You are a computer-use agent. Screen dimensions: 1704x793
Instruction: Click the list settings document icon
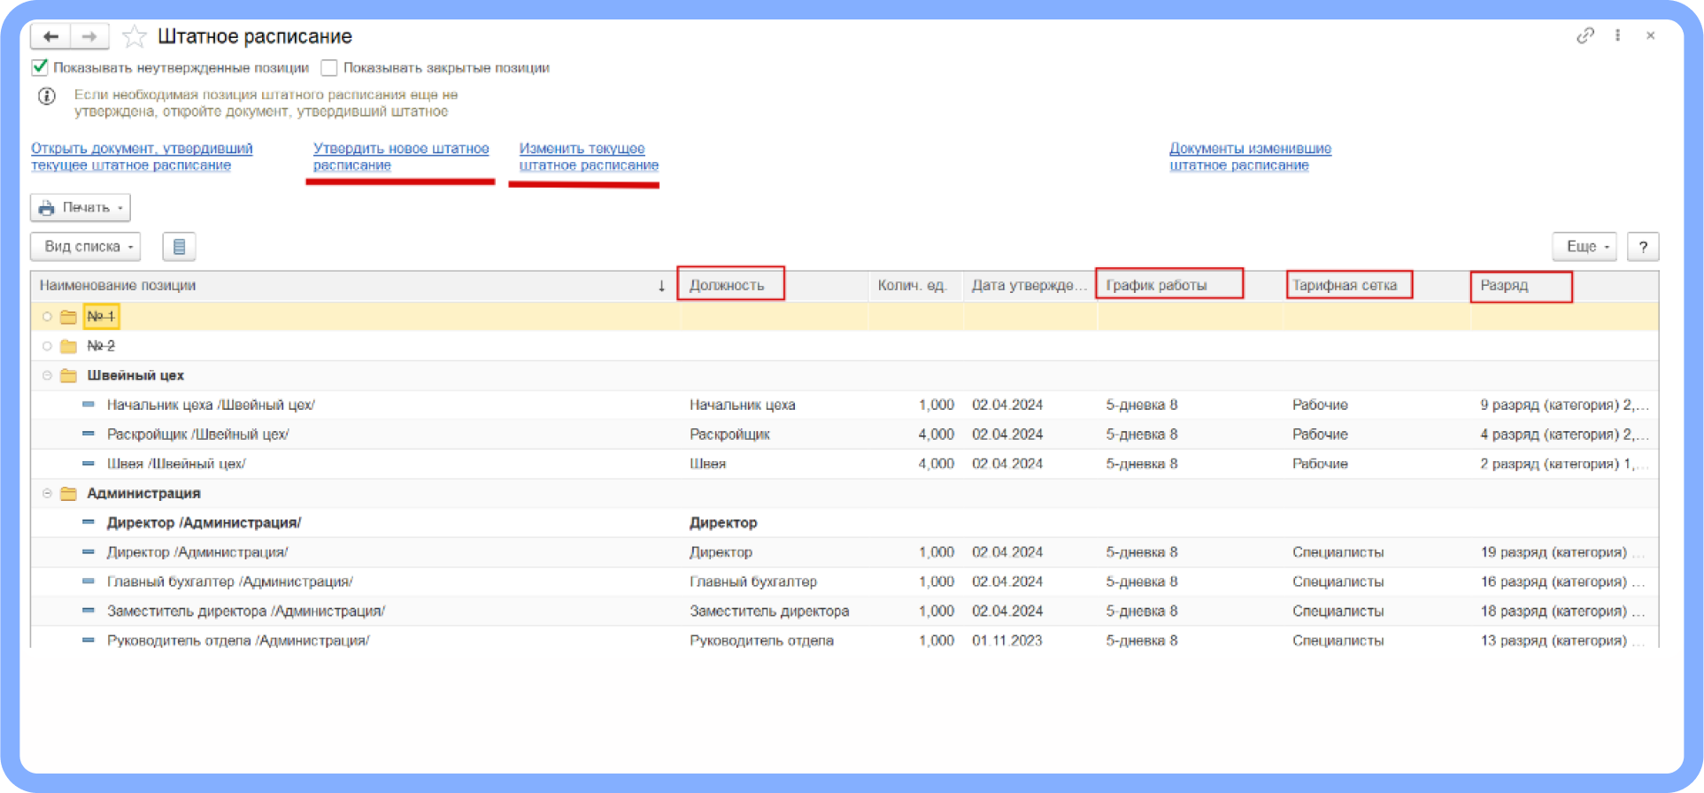tap(179, 247)
